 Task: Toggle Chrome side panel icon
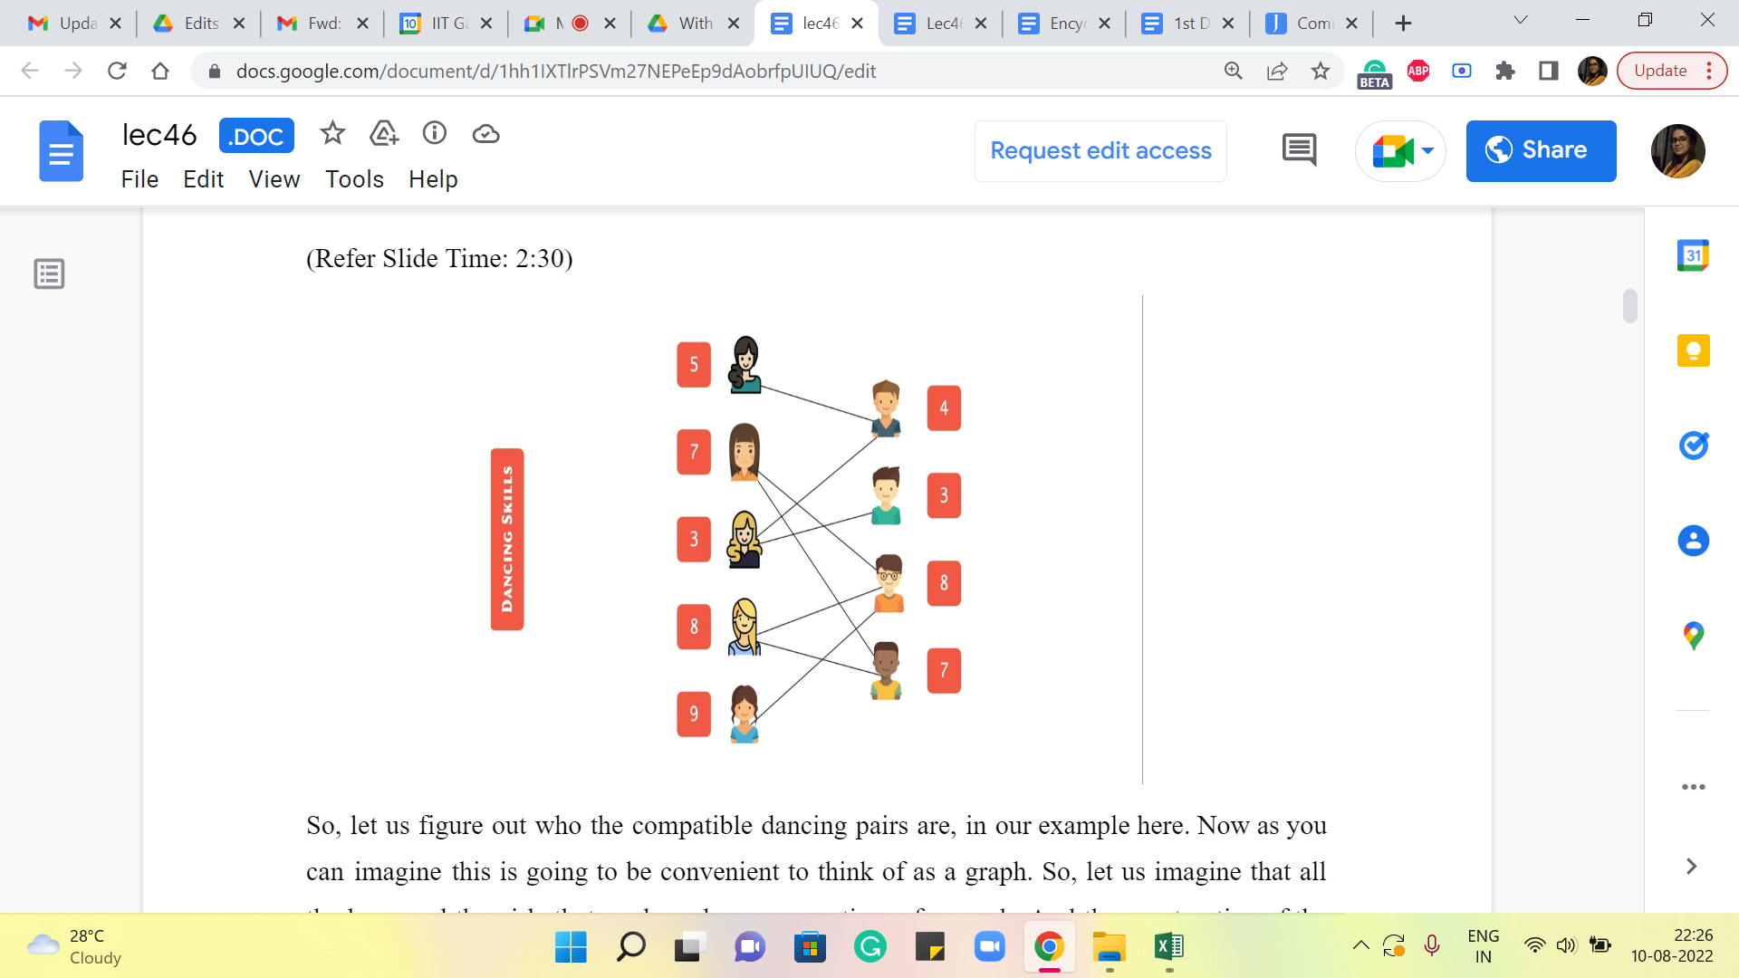click(x=1549, y=71)
